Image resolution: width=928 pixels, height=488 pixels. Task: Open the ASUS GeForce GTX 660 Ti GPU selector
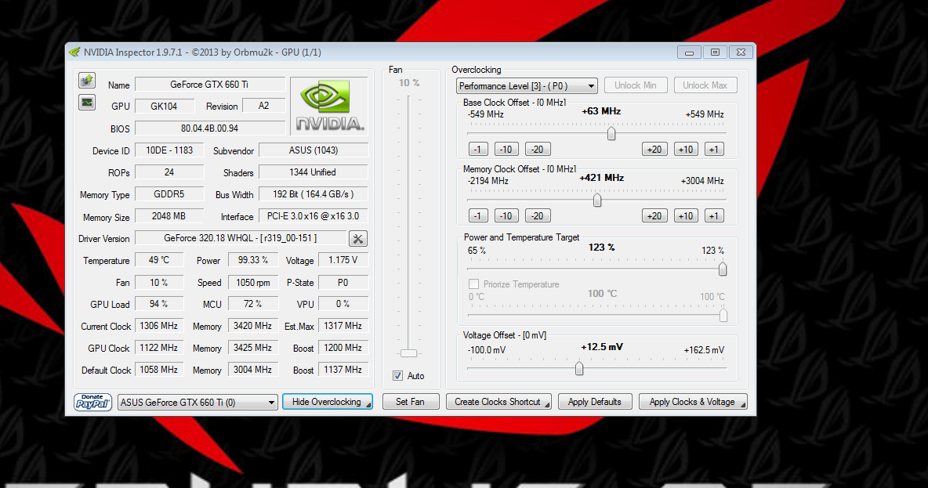(x=198, y=403)
